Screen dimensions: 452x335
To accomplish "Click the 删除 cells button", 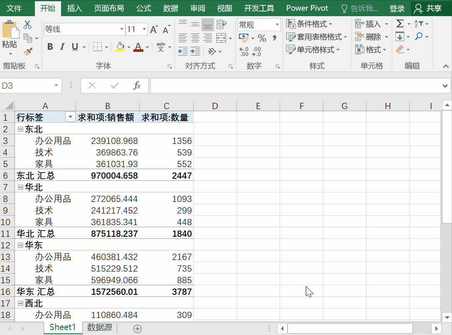I will (371, 36).
